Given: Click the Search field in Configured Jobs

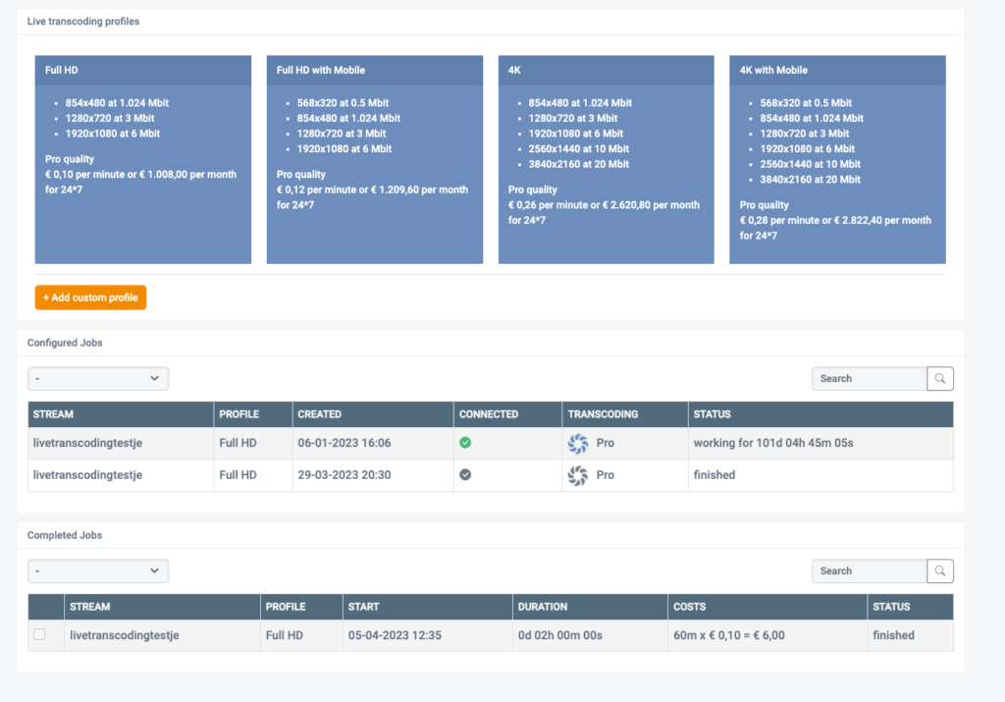Looking at the screenshot, I should pyautogui.click(x=868, y=378).
